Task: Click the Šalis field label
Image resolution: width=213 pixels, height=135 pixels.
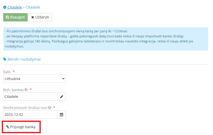Action: 7,72
